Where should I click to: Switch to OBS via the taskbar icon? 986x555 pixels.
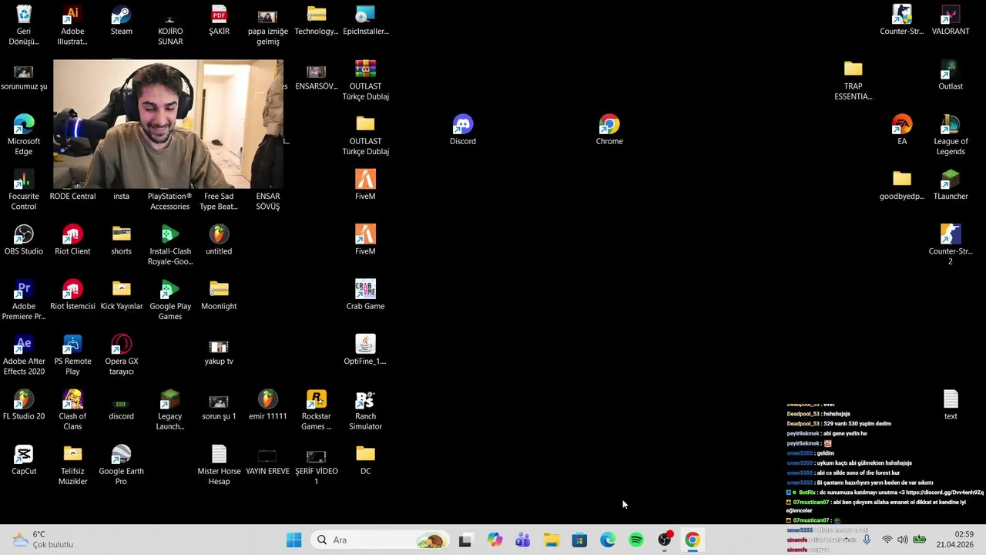(665, 540)
